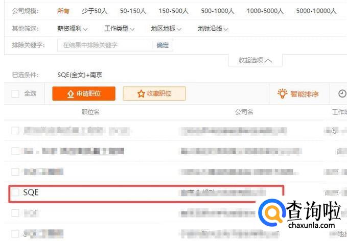Image resolution: width=347 pixels, height=241 pixels.
Task: Select company size 150-500人
Action: 174,11
